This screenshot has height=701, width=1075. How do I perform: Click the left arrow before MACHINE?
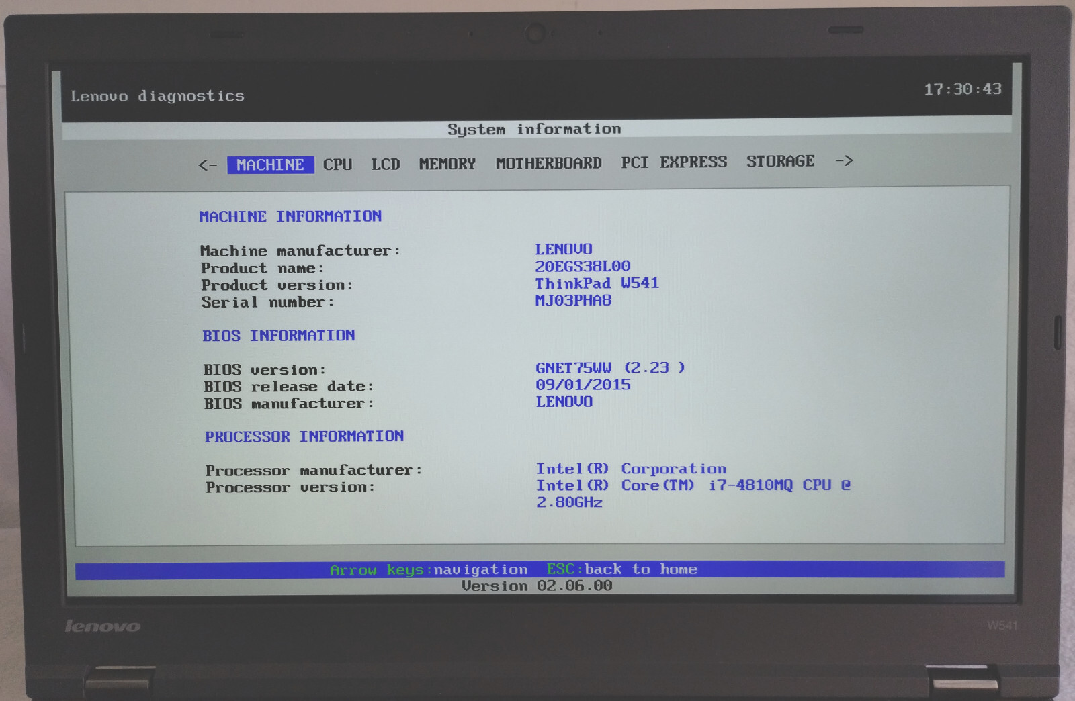click(x=208, y=165)
